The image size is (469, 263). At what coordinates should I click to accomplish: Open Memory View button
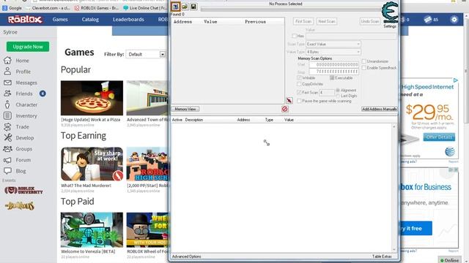click(x=185, y=109)
